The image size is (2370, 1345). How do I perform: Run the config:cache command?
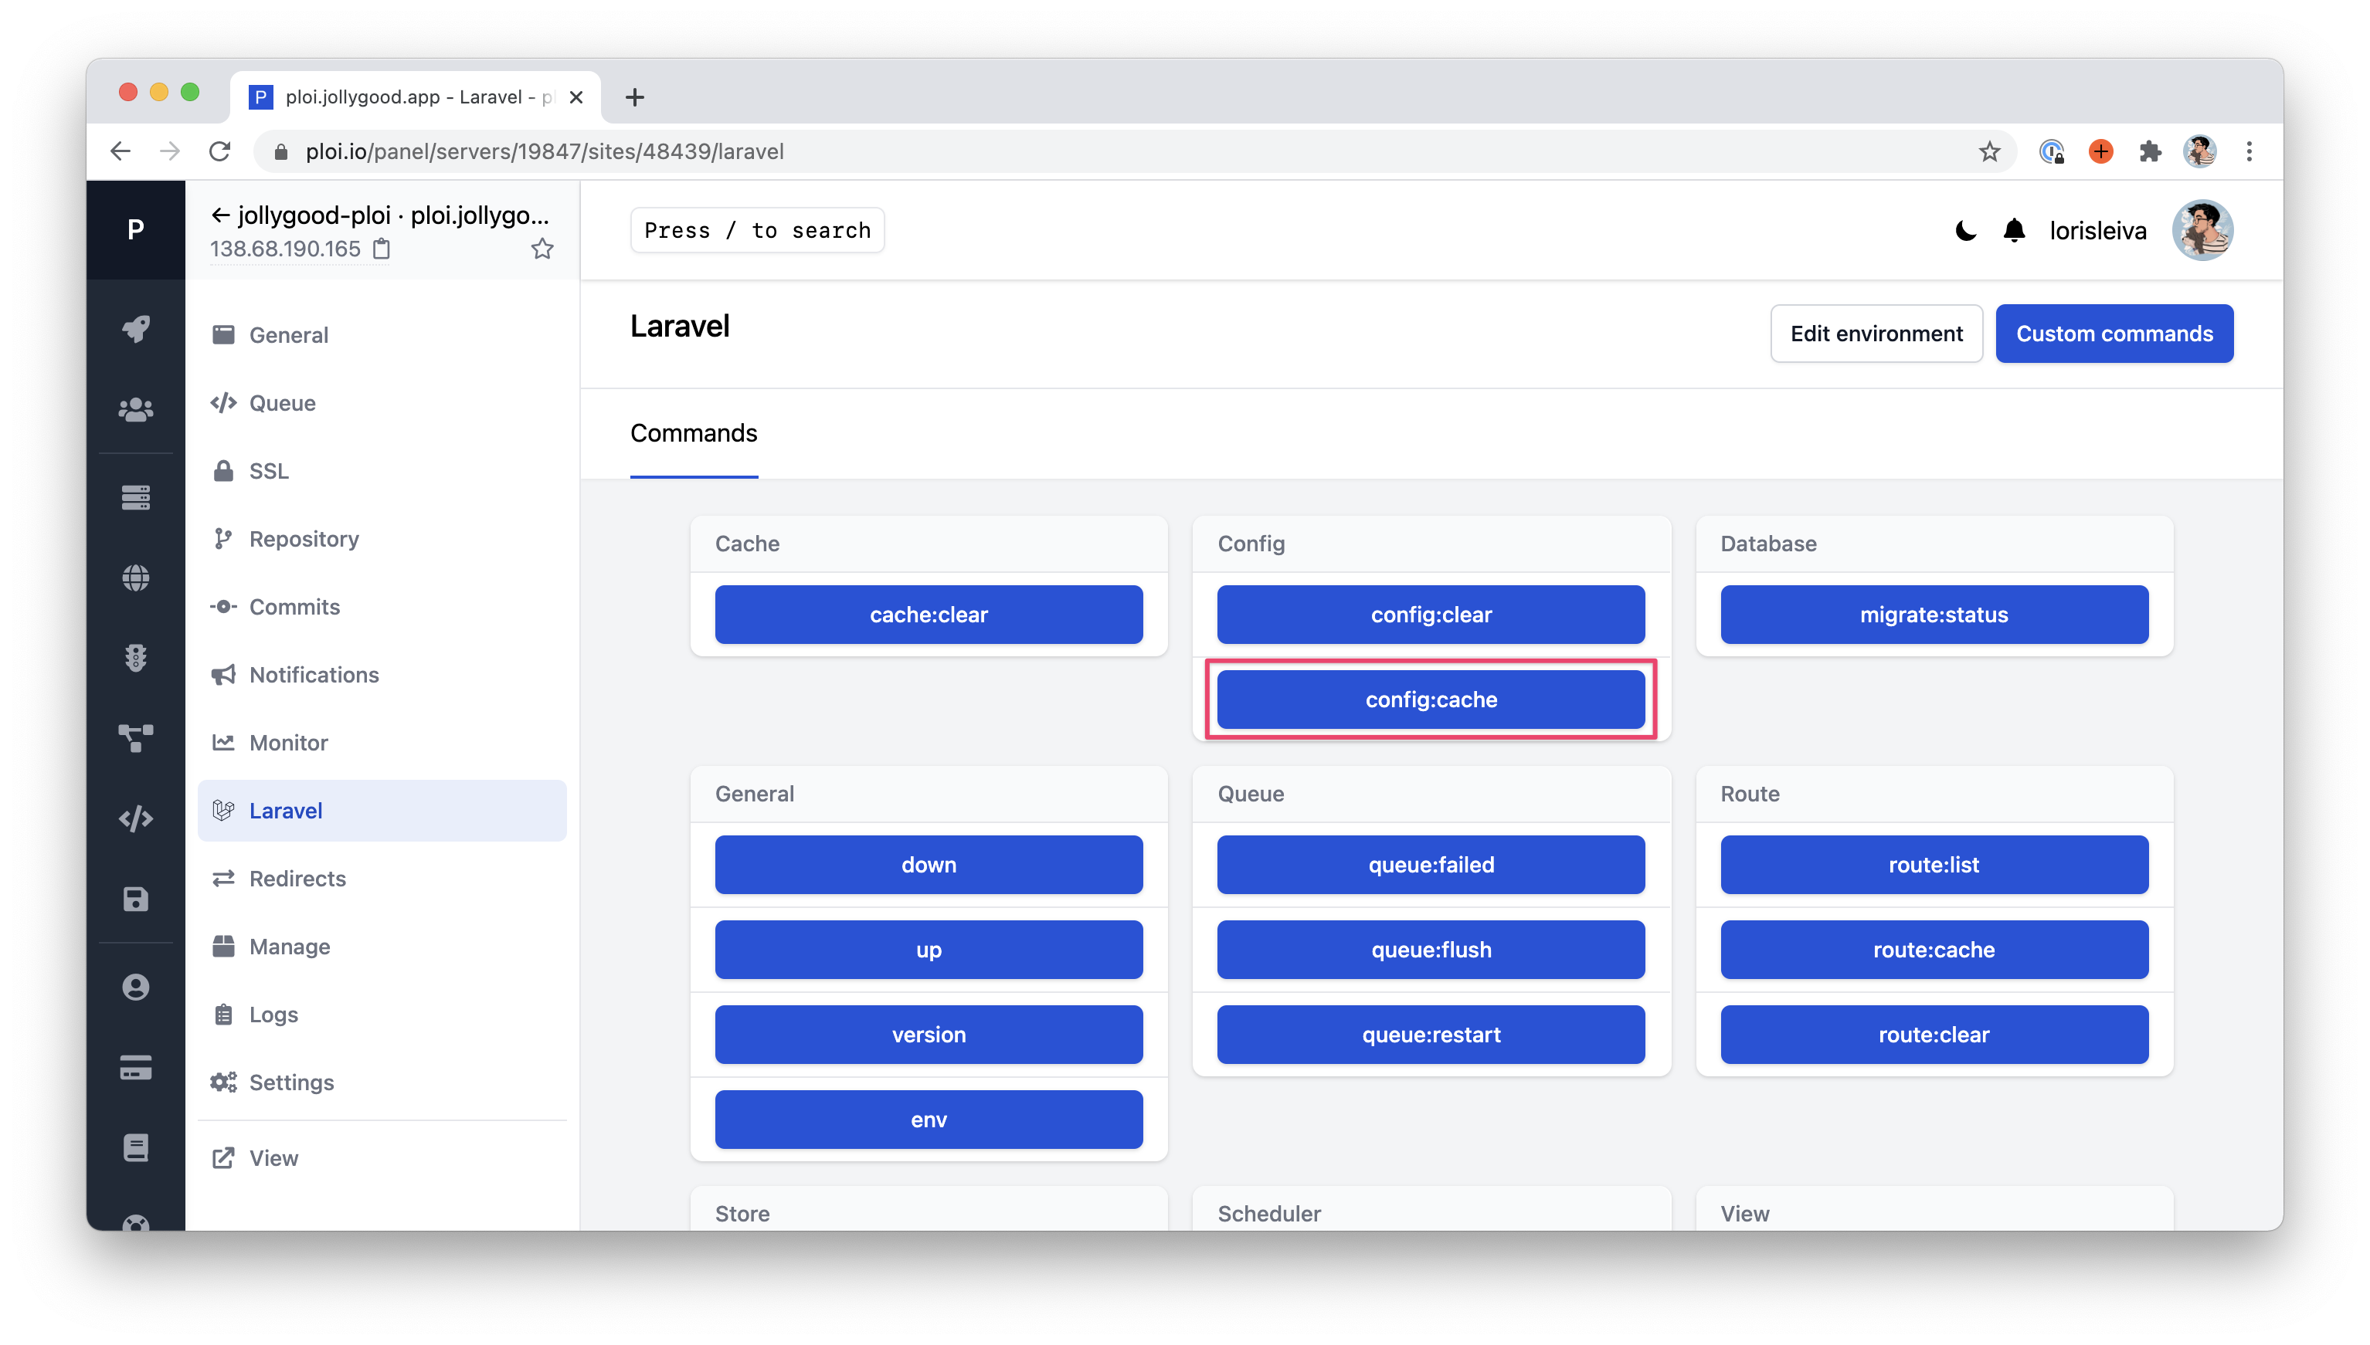tap(1431, 700)
